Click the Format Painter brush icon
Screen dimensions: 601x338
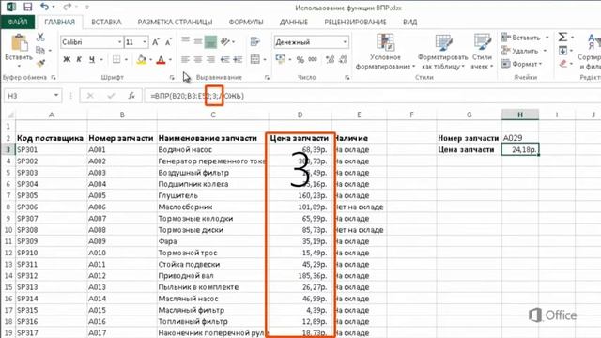(40, 63)
